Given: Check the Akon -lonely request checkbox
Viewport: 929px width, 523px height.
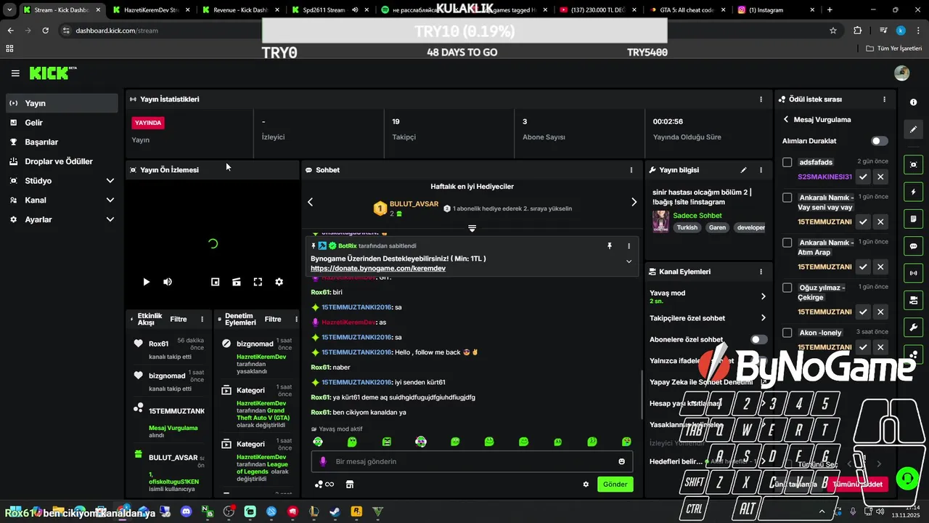Looking at the screenshot, I should click(x=787, y=333).
